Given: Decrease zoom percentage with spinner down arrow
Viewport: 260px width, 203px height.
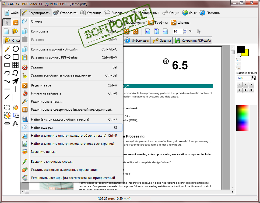Looking at the screenshot, I should coord(185,33).
